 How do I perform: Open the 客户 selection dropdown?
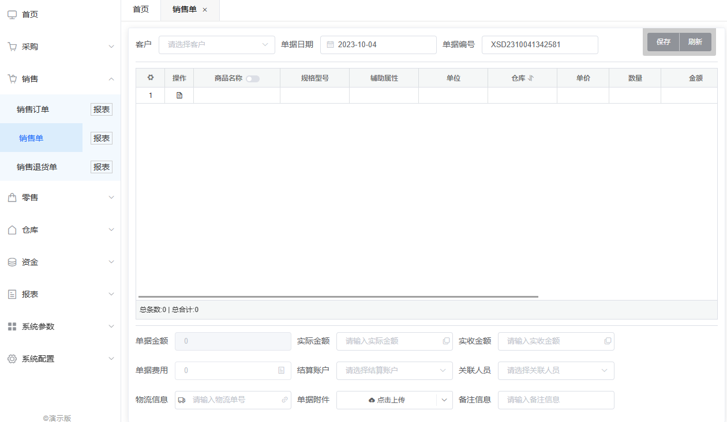tap(217, 45)
